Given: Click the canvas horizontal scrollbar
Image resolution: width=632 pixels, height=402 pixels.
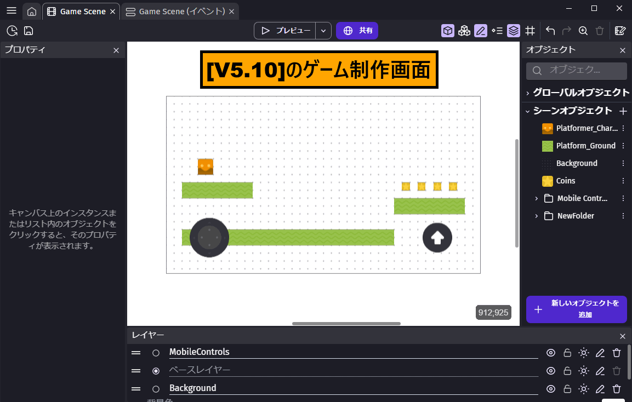Looking at the screenshot, I should pos(346,324).
